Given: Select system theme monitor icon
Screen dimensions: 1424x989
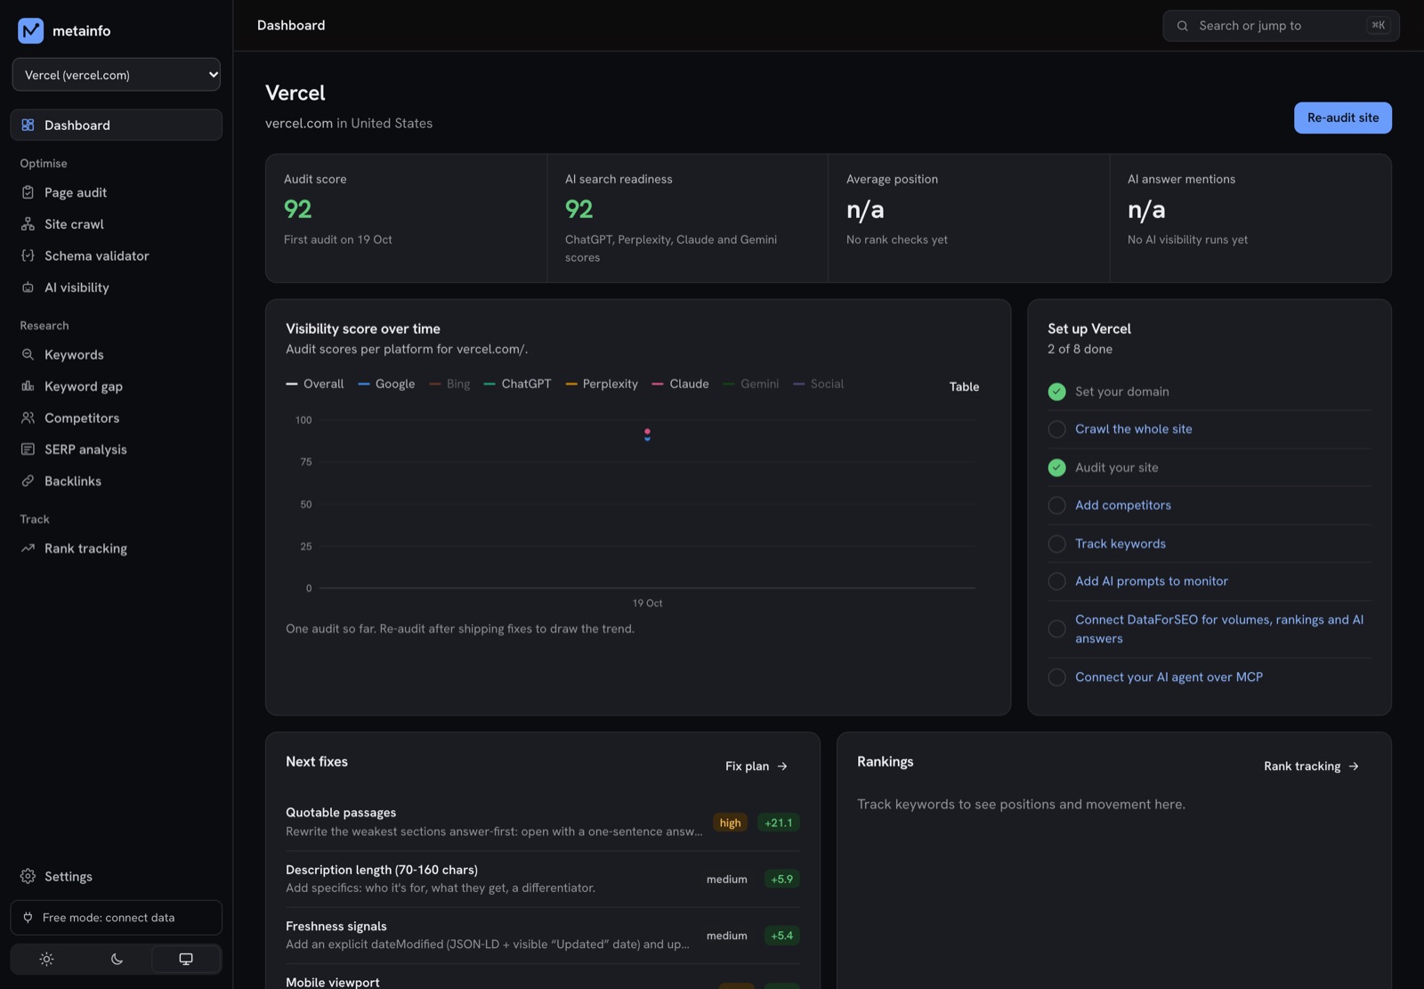Looking at the screenshot, I should [186, 959].
